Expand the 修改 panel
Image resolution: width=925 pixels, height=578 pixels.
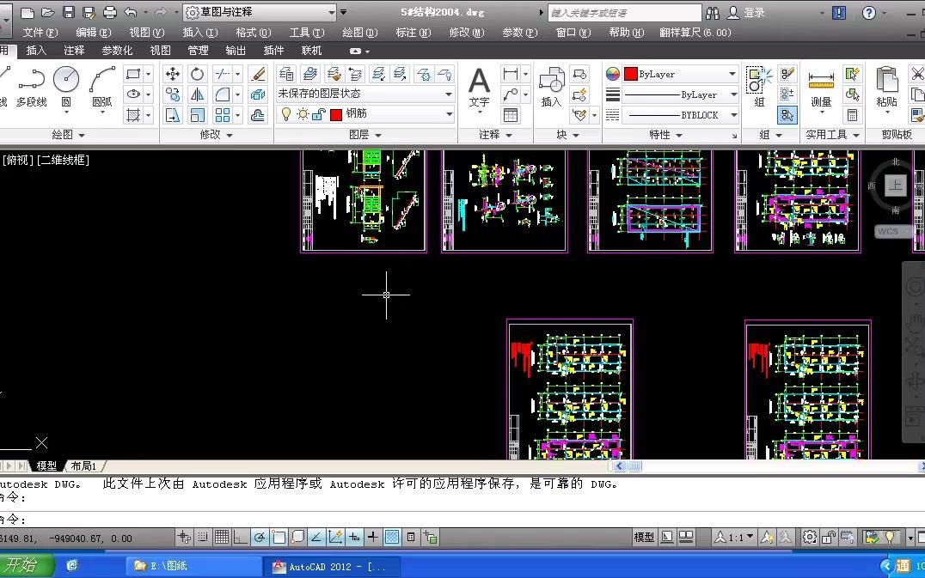[x=216, y=135]
